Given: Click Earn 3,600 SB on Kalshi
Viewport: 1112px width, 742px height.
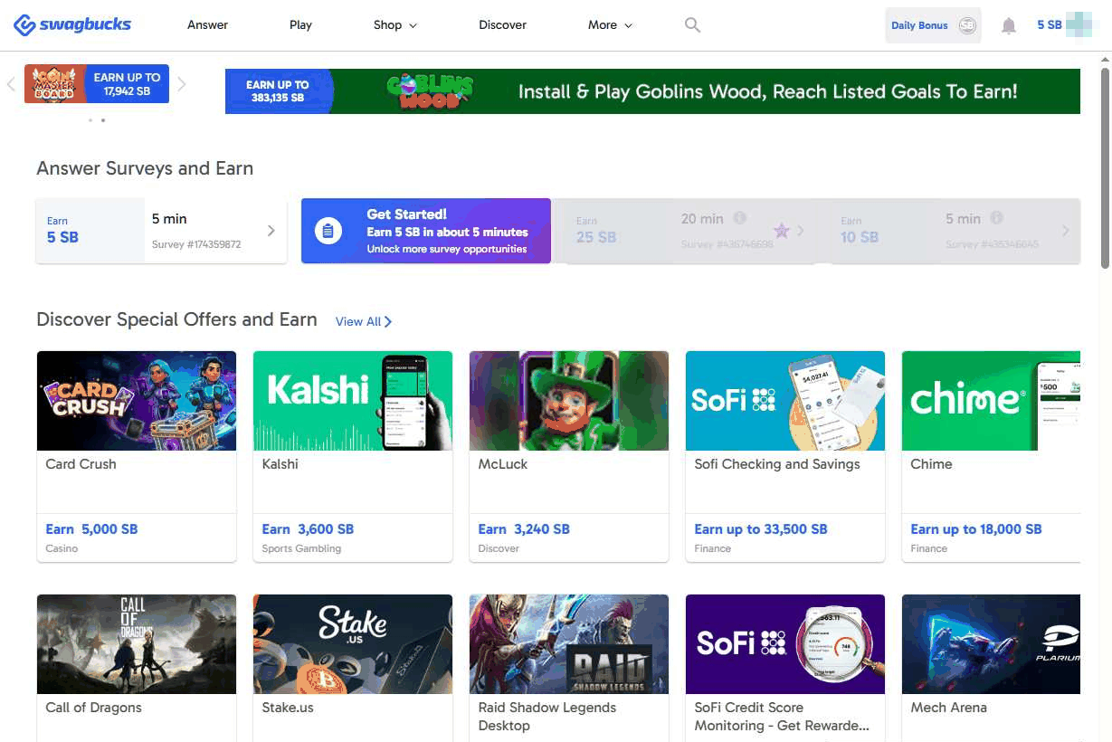Looking at the screenshot, I should pyautogui.click(x=308, y=529).
